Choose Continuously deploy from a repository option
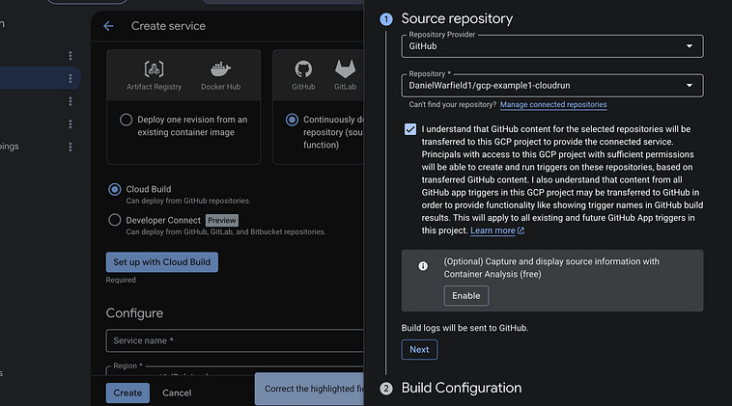The width and height of the screenshot is (732, 406). click(292, 120)
